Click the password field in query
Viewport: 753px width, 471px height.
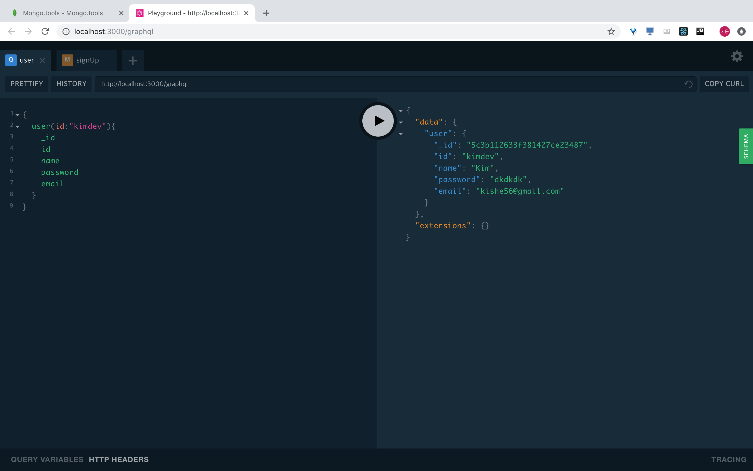(x=60, y=172)
